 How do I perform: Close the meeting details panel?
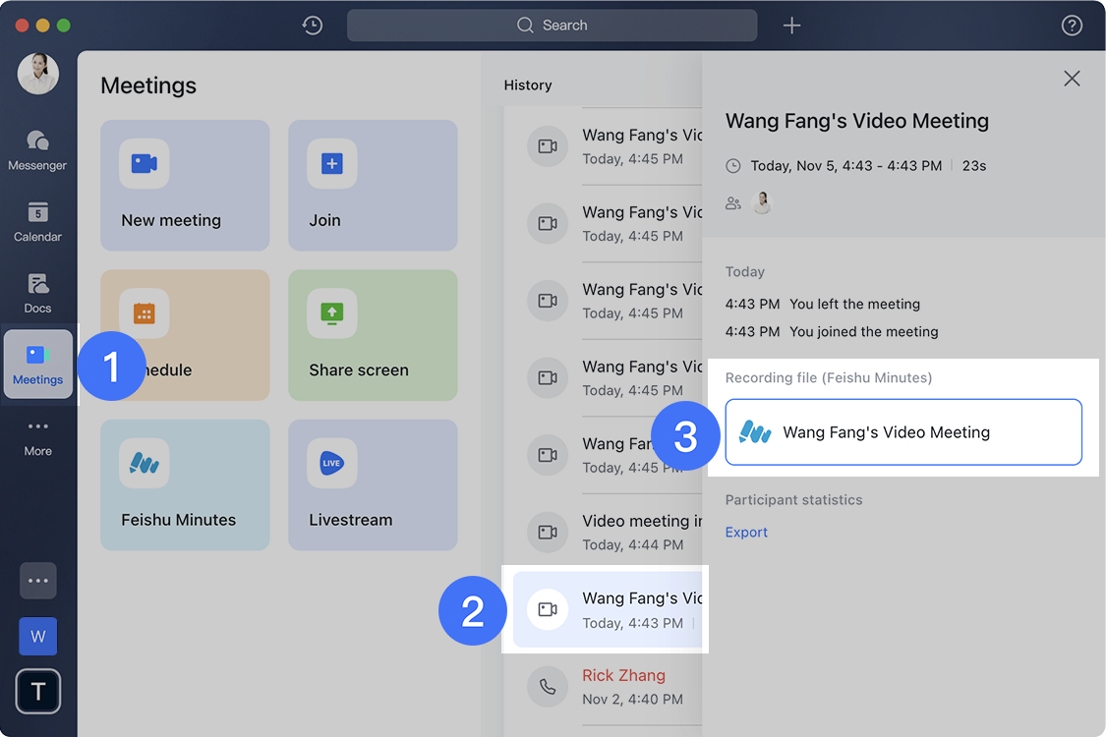(x=1072, y=79)
